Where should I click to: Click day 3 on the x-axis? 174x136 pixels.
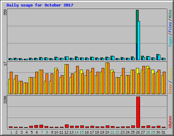[21, 132]
